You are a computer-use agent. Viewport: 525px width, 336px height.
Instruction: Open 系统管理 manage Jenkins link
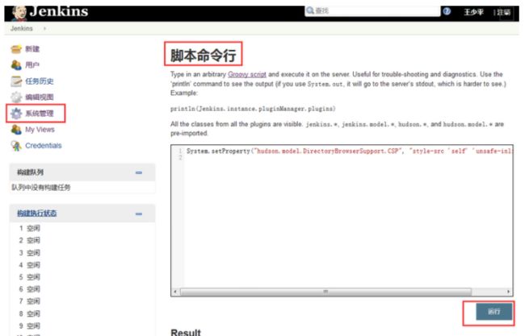(x=40, y=114)
